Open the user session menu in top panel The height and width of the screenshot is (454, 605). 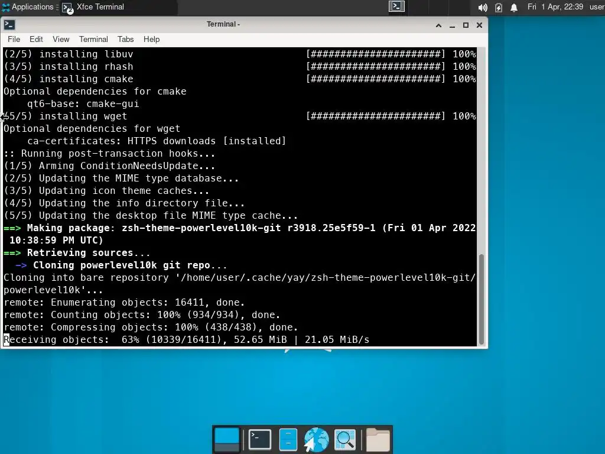(597, 7)
